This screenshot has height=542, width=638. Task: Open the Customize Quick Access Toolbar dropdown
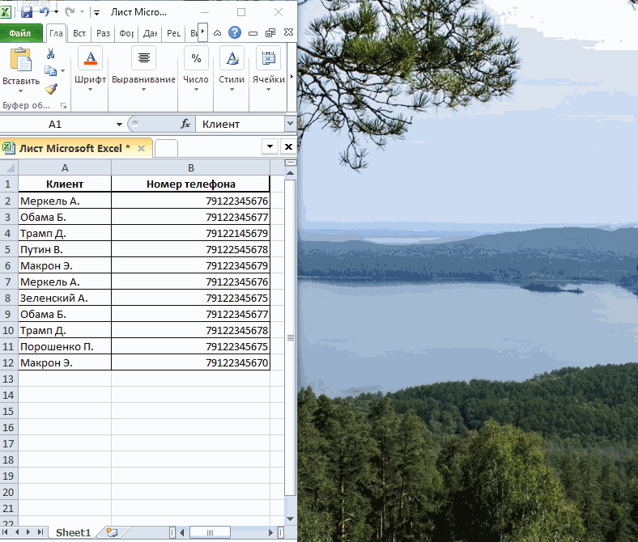coord(97,13)
